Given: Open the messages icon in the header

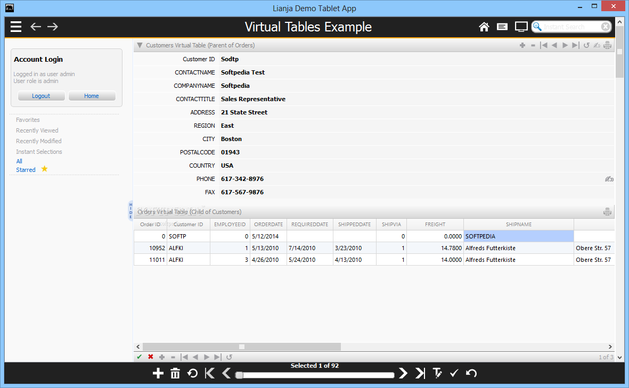Looking at the screenshot, I should point(502,27).
